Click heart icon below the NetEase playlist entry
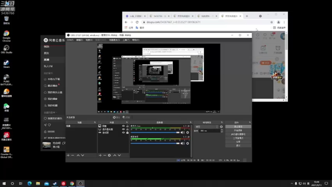The height and width of the screenshot is (187, 332). coord(49,125)
